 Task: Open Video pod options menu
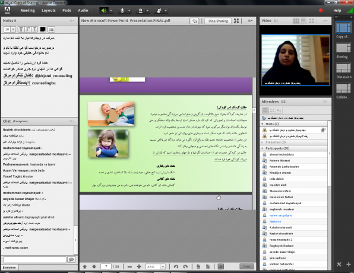point(325,21)
